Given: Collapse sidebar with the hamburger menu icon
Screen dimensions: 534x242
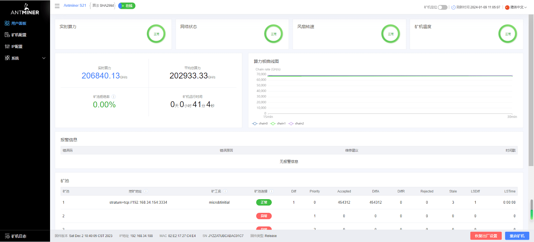Looking at the screenshot, I should click(57, 6).
